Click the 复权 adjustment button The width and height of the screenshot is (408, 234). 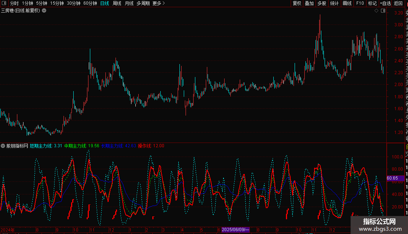pyautogui.click(x=297, y=3)
